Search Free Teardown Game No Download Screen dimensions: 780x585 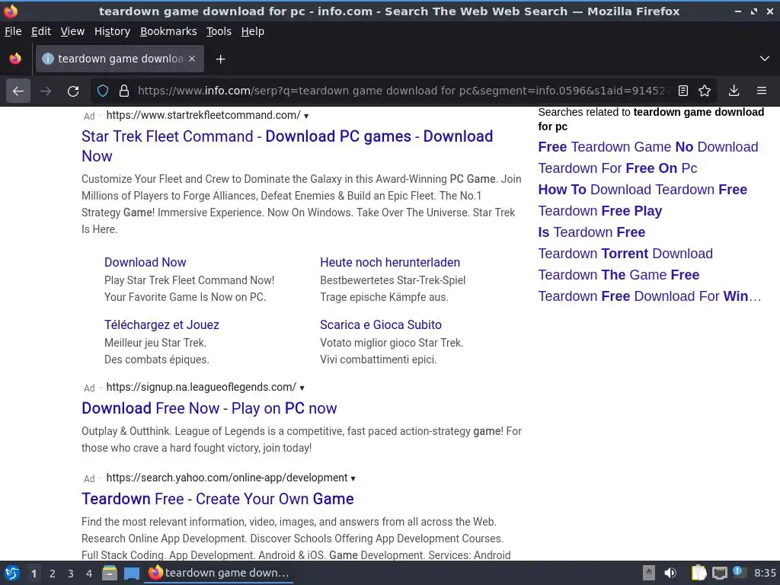(648, 147)
